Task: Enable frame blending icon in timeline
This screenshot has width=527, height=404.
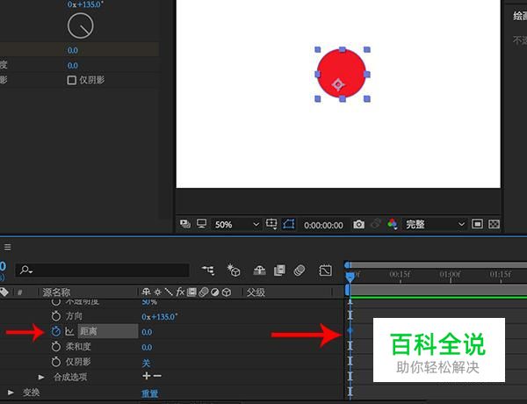Action: click(x=279, y=271)
